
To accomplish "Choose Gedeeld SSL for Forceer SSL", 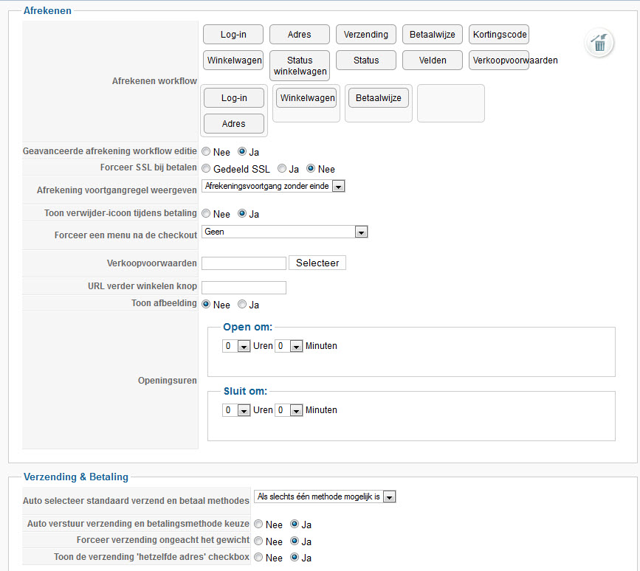I will [207, 169].
